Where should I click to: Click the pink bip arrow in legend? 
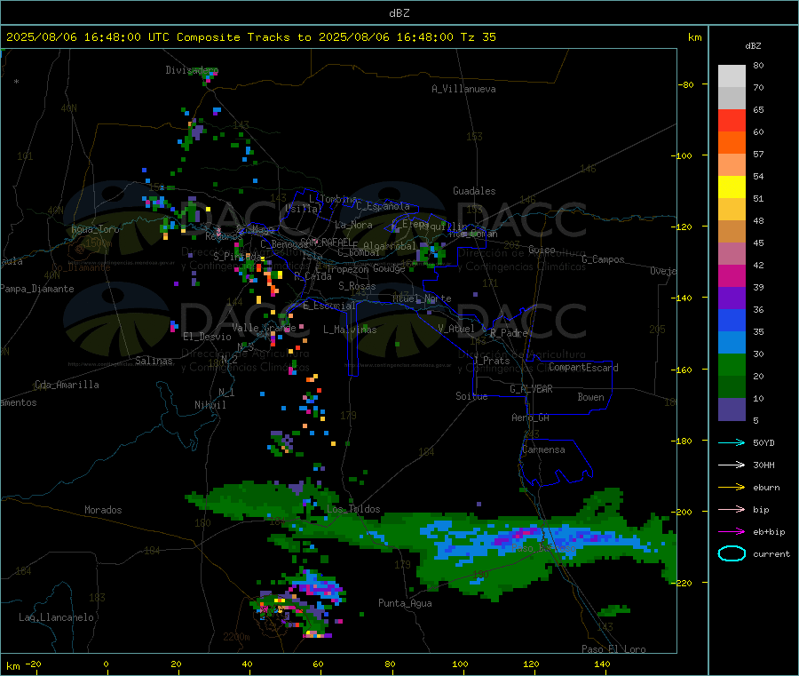(732, 509)
